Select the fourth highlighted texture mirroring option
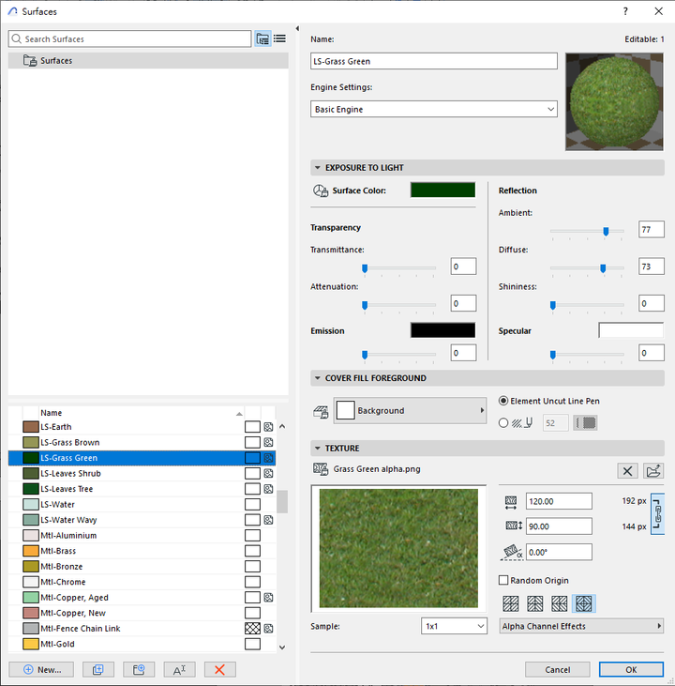The image size is (675, 686). point(584,603)
